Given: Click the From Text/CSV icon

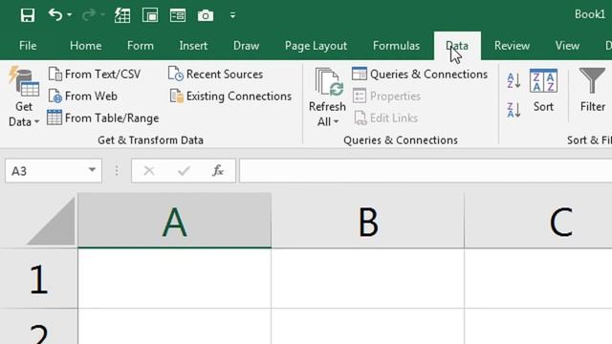Looking at the screenshot, I should (x=55, y=74).
